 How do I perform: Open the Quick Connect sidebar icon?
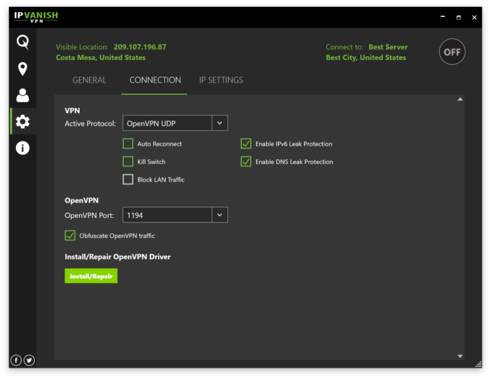(23, 42)
